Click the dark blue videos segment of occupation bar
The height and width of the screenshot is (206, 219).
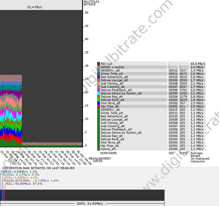click(x=1, y=195)
